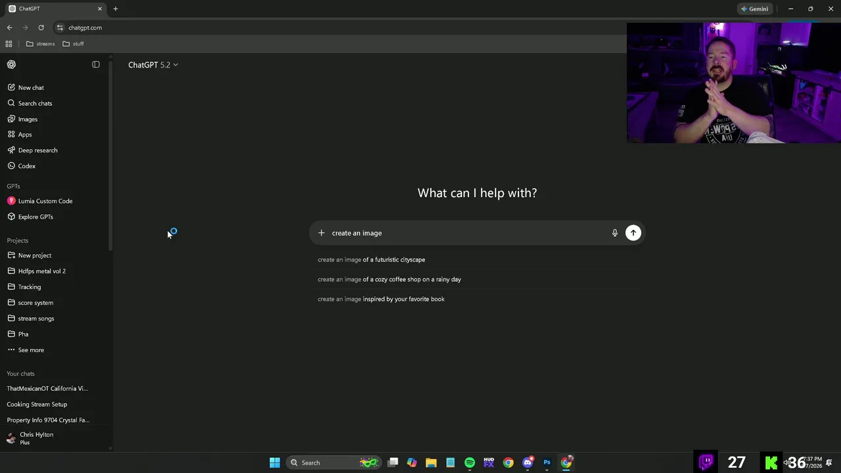Click the Gemini button in the title bar
The image size is (841, 473).
754,9
